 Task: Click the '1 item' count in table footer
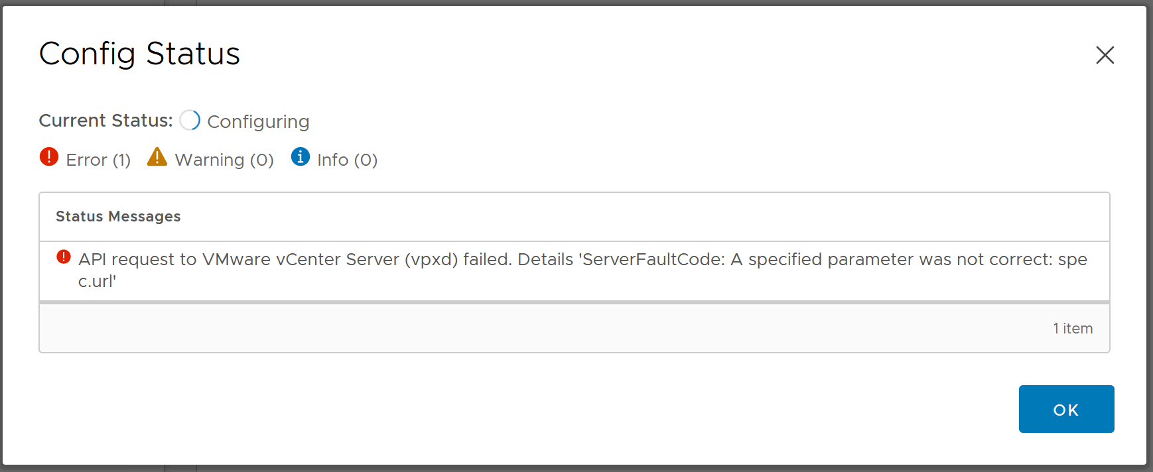(x=1073, y=328)
